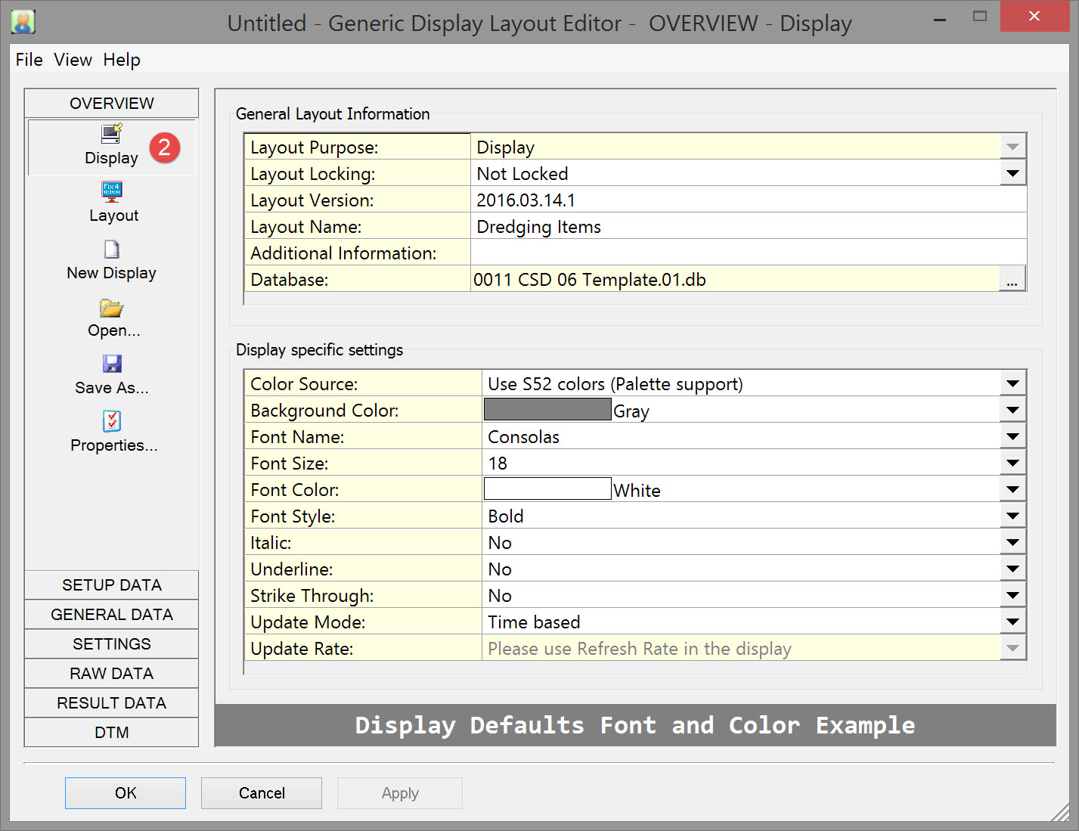Toggle the Underline option dropdown
This screenshot has width=1079, height=831.
(x=1012, y=569)
